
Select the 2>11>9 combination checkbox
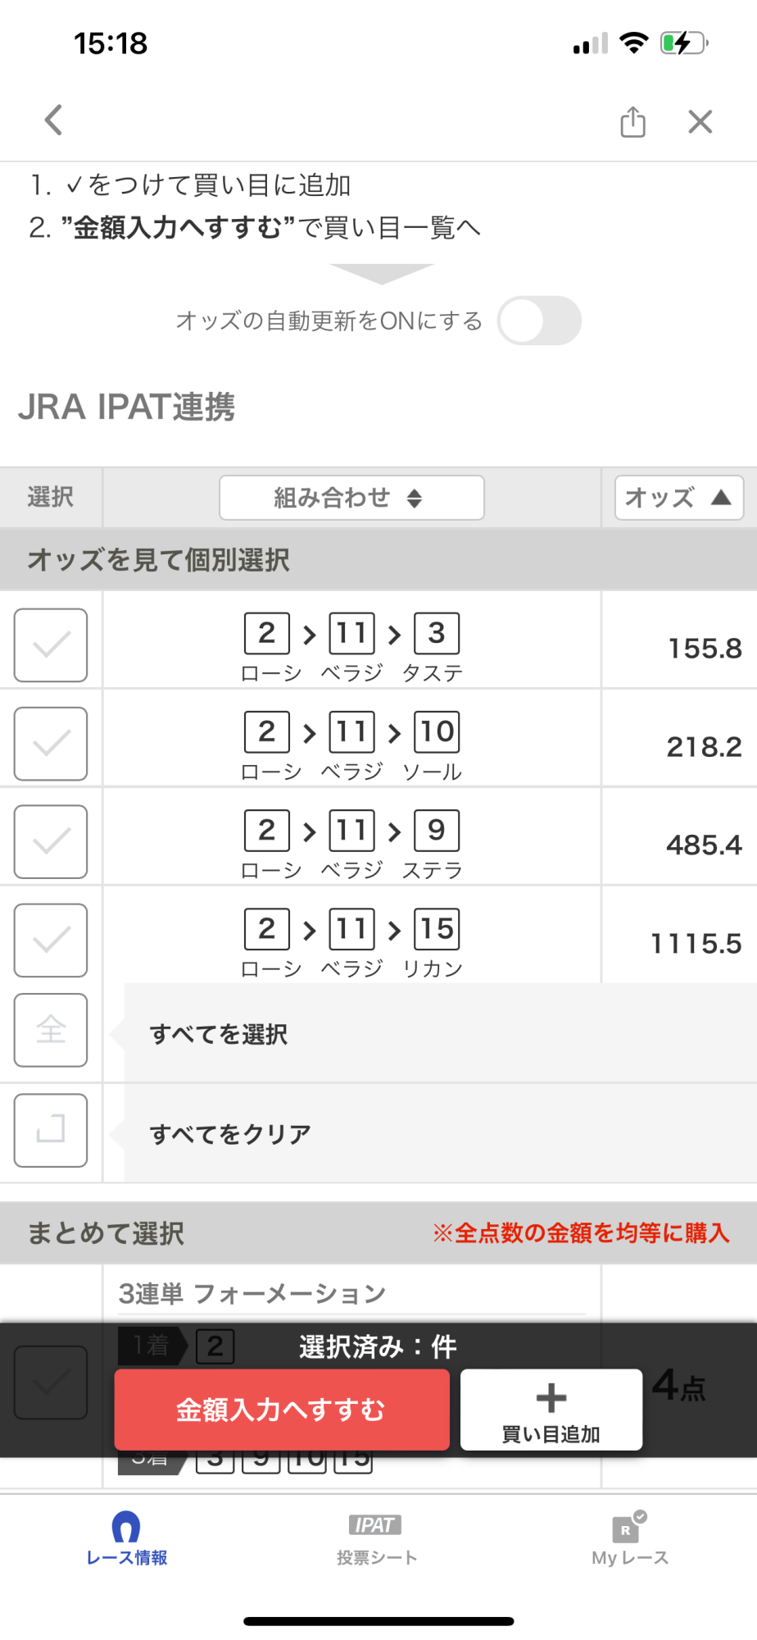coord(51,842)
